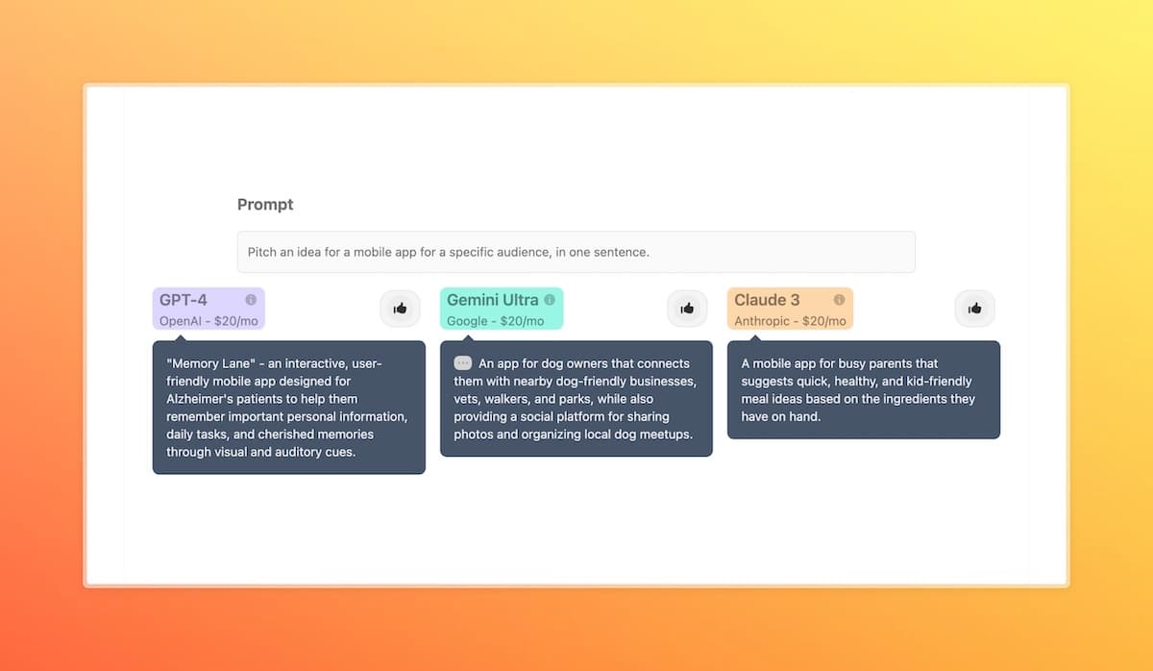Like the Claude 3 response with thumbs-up

coord(974,309)
